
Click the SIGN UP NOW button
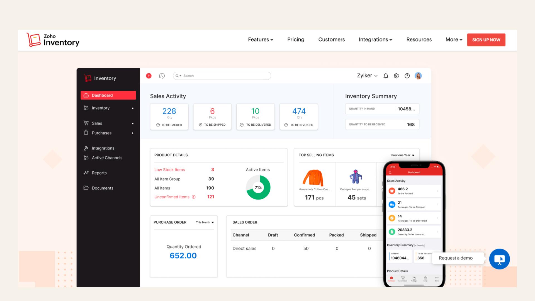tap(486, 40)
